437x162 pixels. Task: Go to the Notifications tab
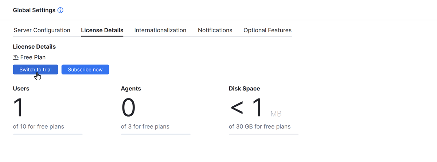[x=215, y=31]
